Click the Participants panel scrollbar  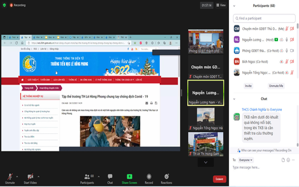tap(297, 26)
